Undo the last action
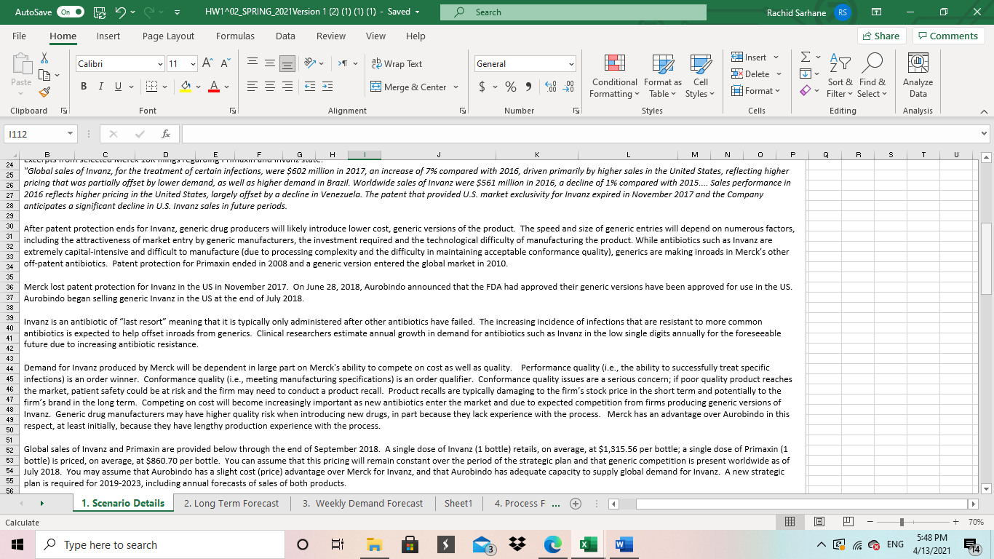Viewport: 994px width, 559px height. pyautogui.click(x=121, y=12)
